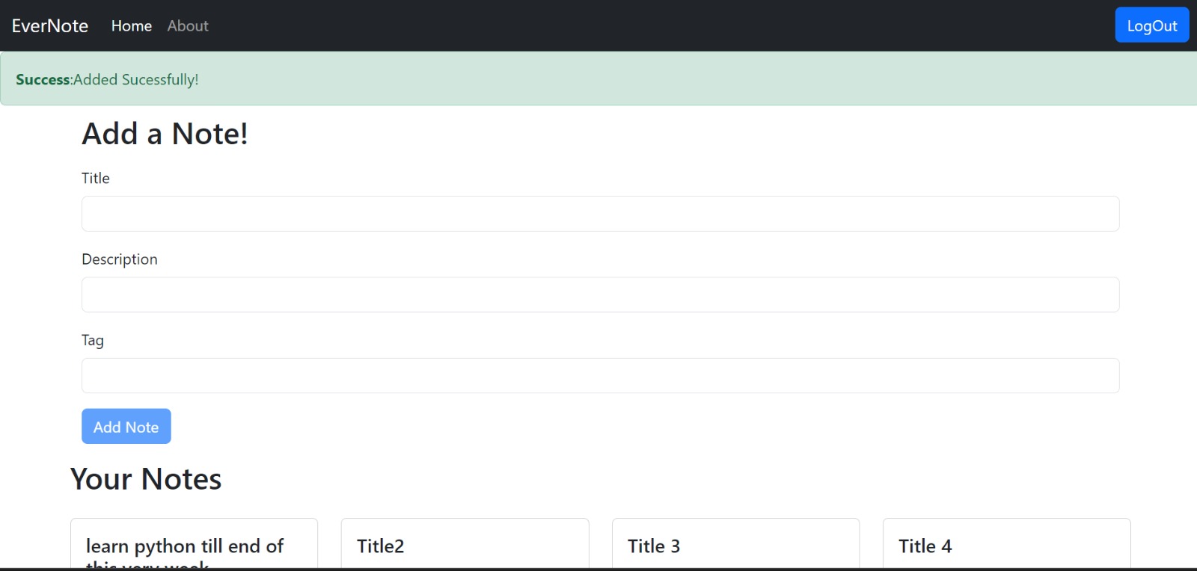The image size is (1197, 571).
Task: Open the 'learn python till end of' note card
Action: [x=194, y=543]
